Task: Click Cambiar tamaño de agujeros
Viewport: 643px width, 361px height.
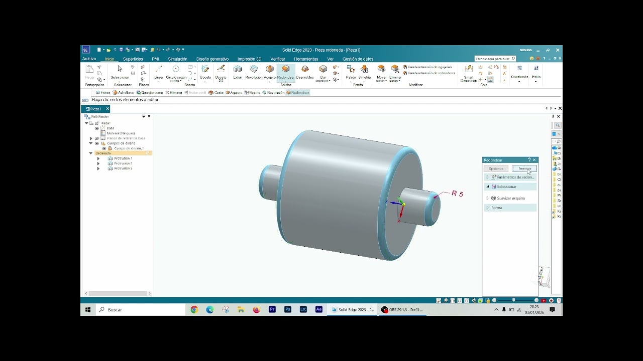Action: 427,67
